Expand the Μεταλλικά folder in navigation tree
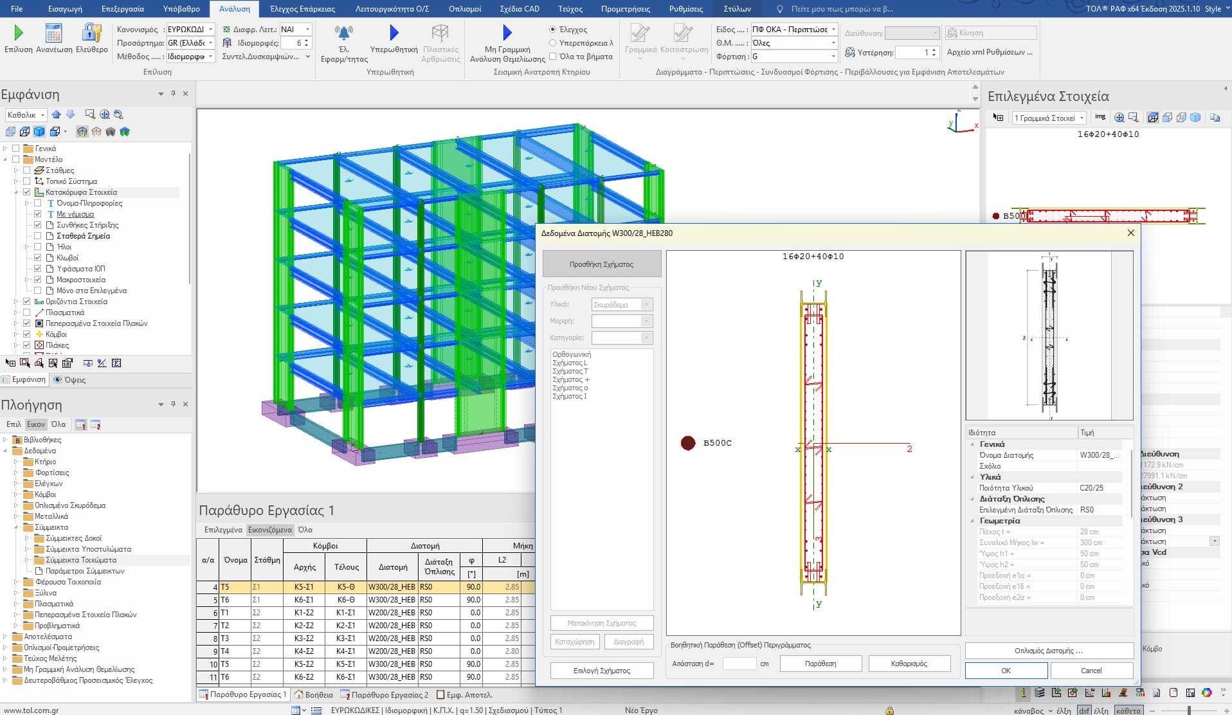Viewport: 1232px width, 715px height. tap(16, 516)
